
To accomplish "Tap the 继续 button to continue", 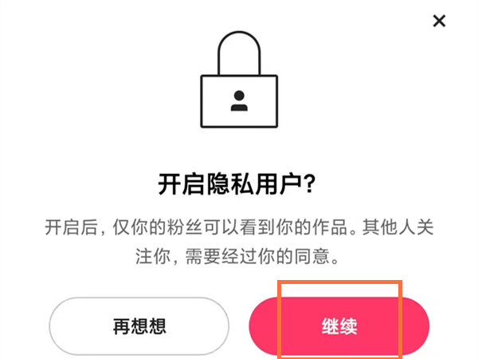I will click(x=339, y=326).
